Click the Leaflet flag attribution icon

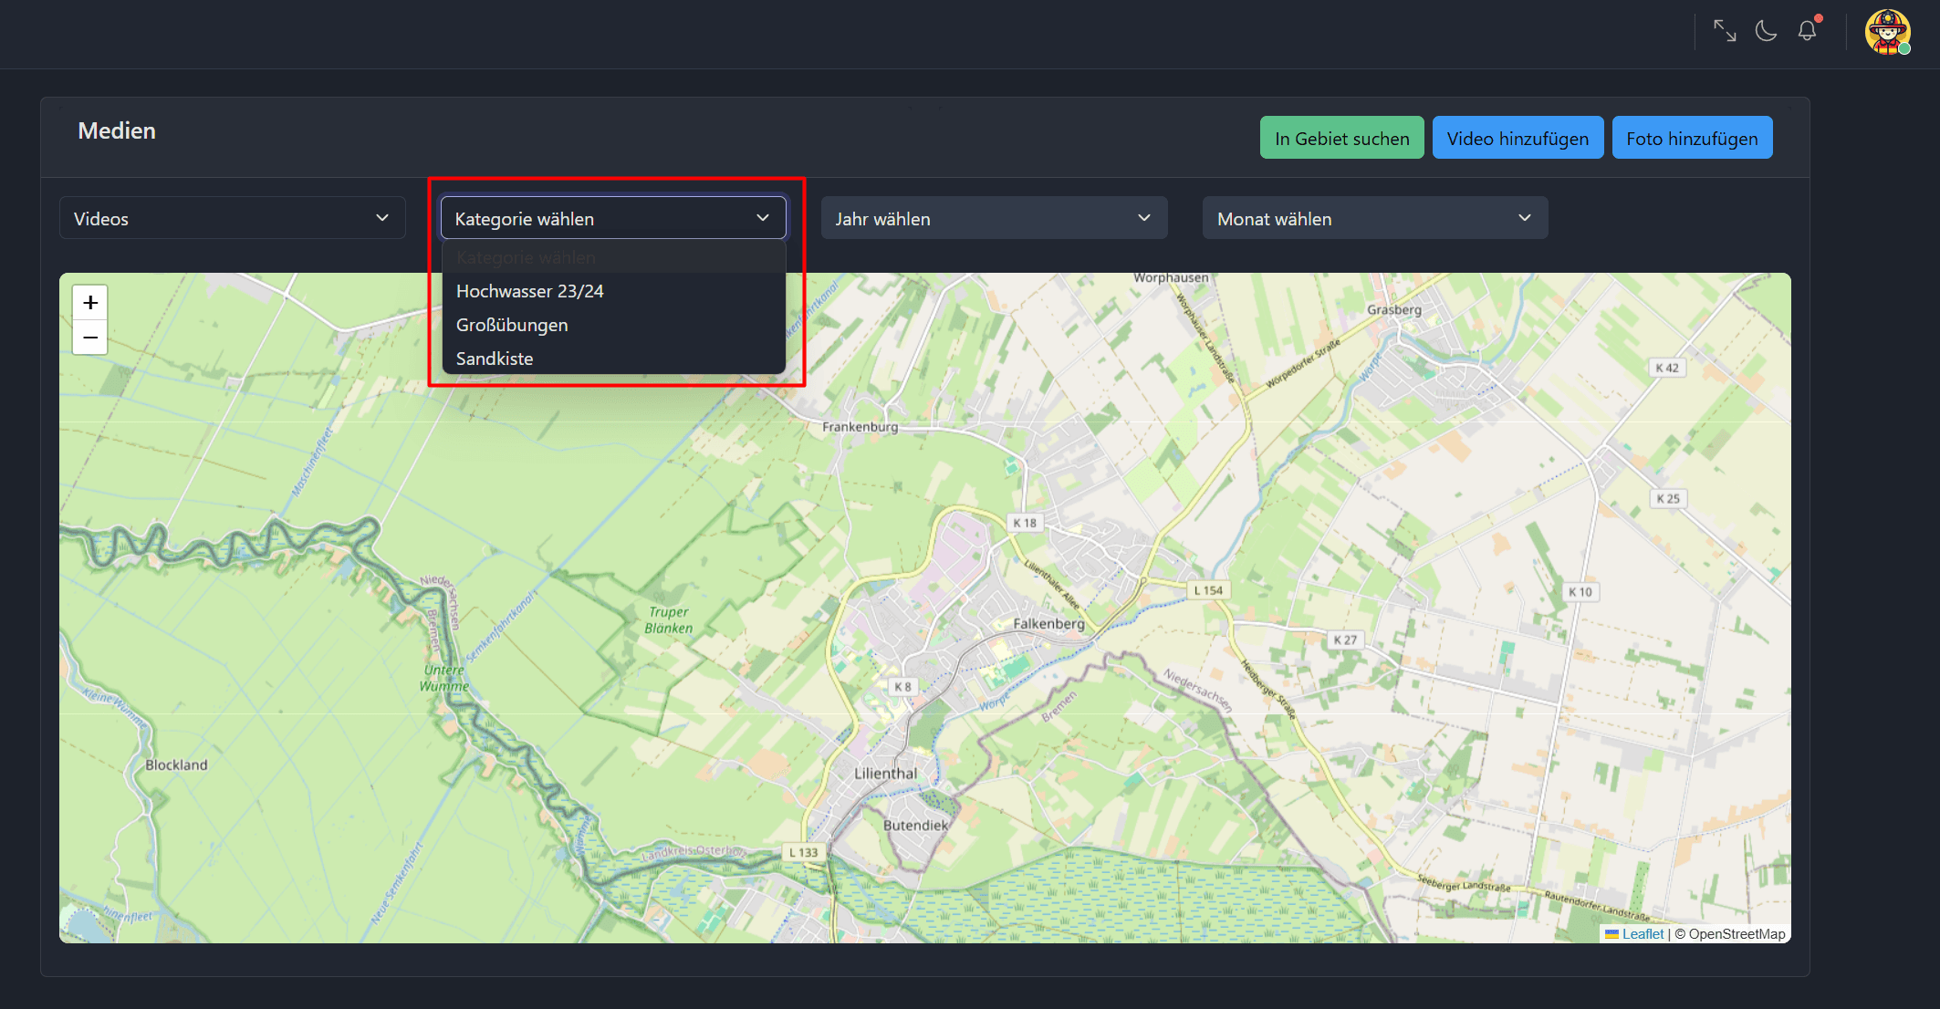tap(1611, 933)
